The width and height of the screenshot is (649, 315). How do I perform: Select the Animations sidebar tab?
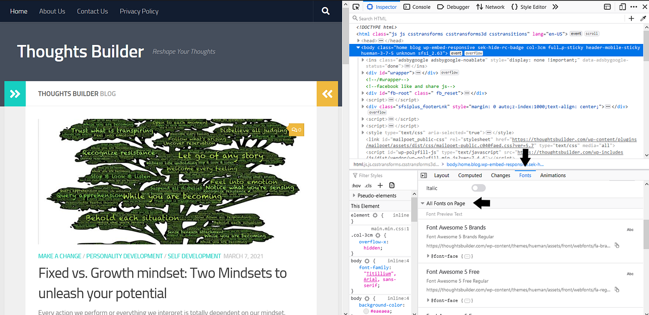click(553, 175)
